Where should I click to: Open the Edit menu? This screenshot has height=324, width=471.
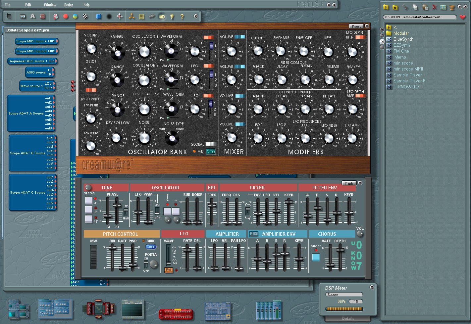(28, 5)
